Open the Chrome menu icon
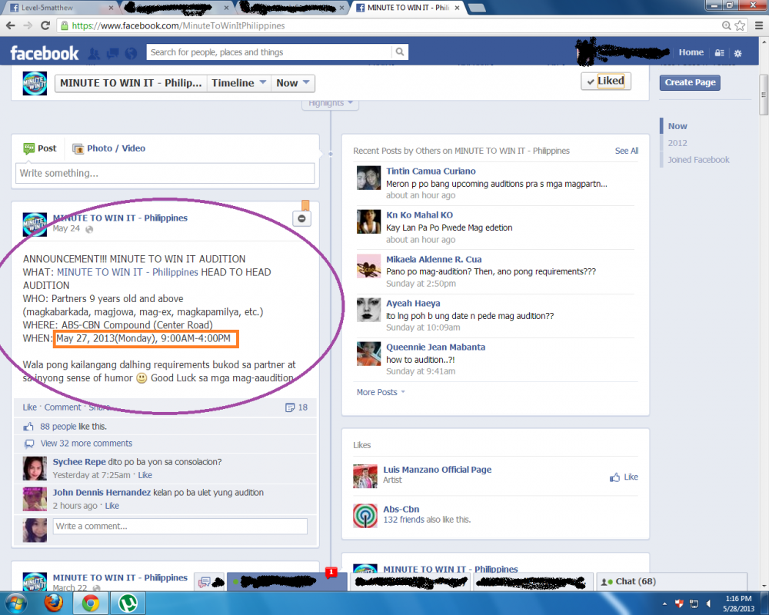 [x=759, y=25]
